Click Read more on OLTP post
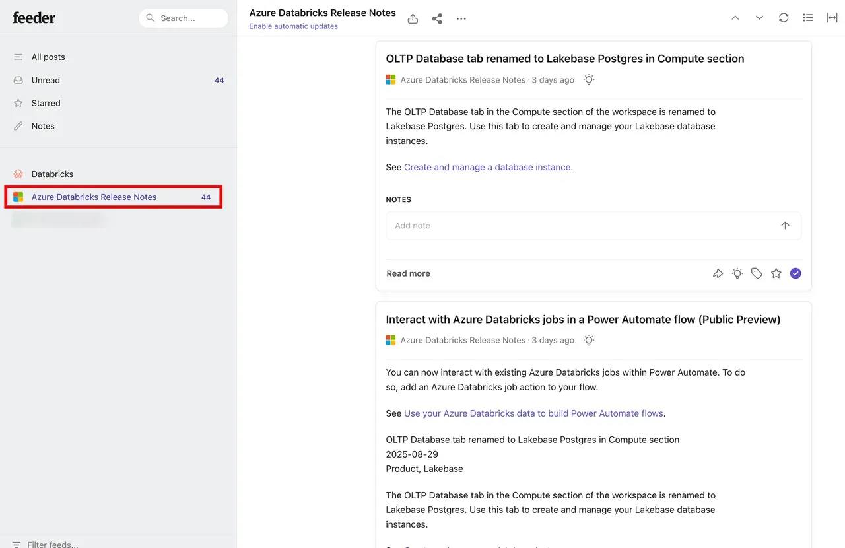The width and height of the screenshot is (845, 548). tap(408, 273)
